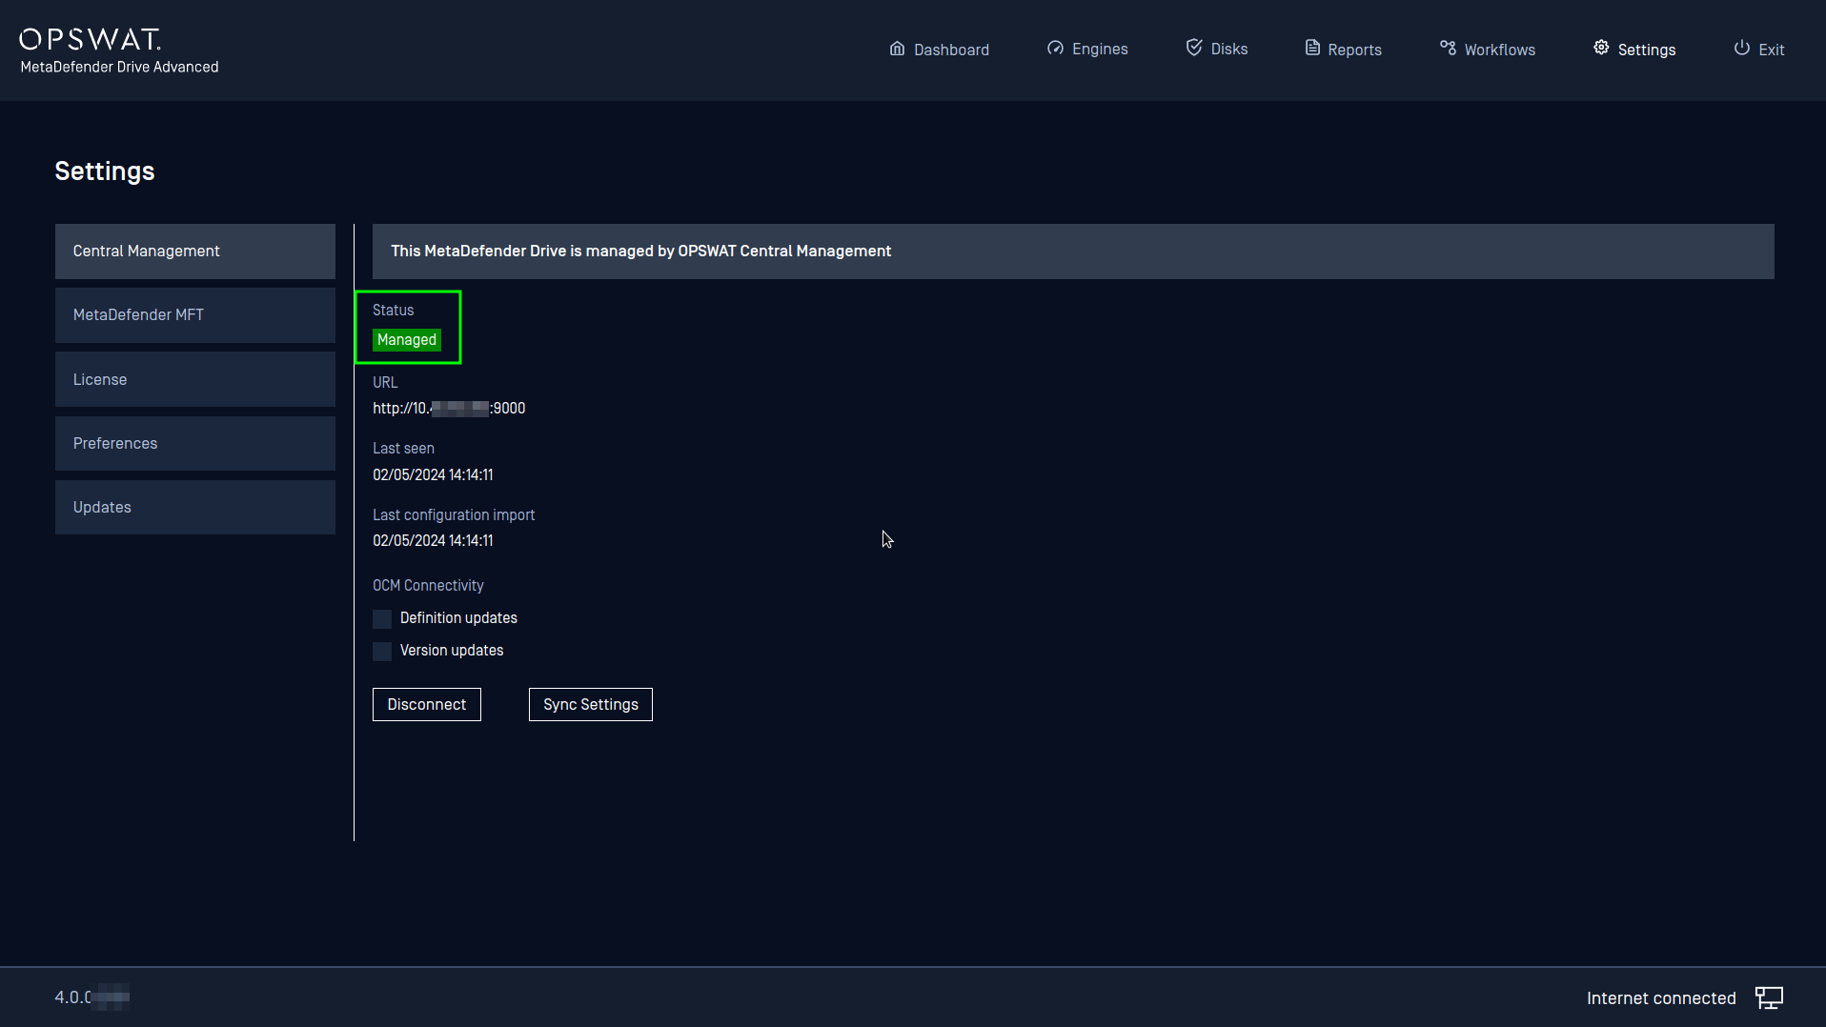
Task: Click the Exit power icon
Action: click(1742, 49)
